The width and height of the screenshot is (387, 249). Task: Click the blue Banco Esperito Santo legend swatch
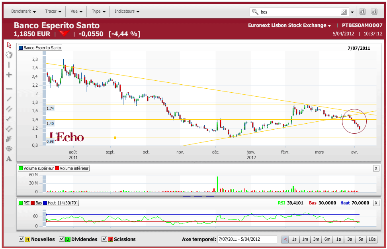pos(21,48)
